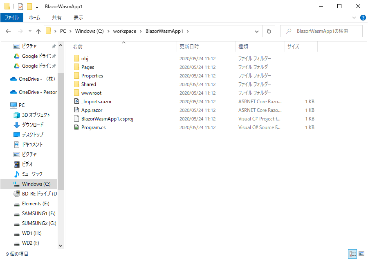Screen dimensions: 368x259
Task: Open the ファイル menu
Action: coord(12,17)
